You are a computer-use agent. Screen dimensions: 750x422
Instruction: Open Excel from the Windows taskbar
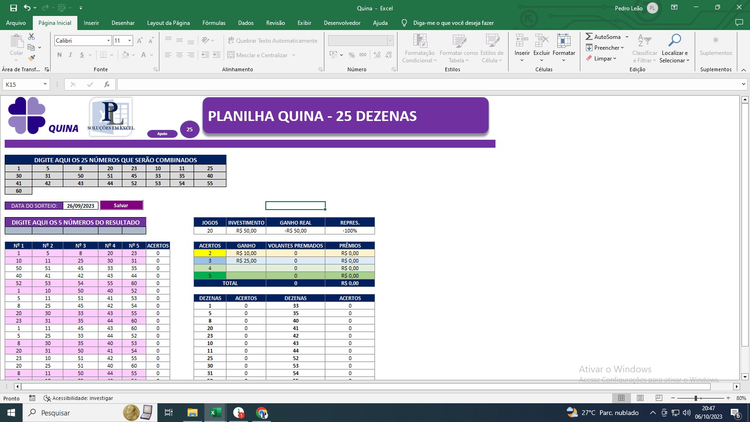click(x=215, y=413)
